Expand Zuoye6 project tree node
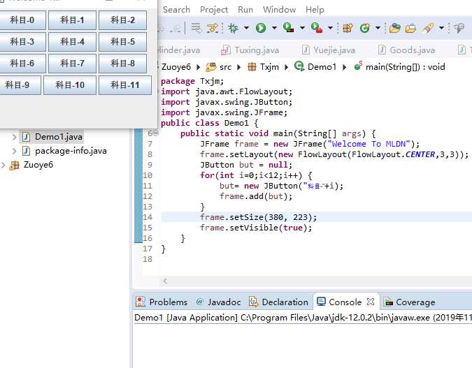The image size is (472, 368). coord(3,165)
